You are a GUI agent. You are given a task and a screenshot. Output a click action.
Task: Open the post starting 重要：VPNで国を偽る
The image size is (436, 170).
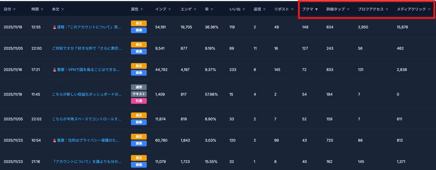click(x=86, y=69)
